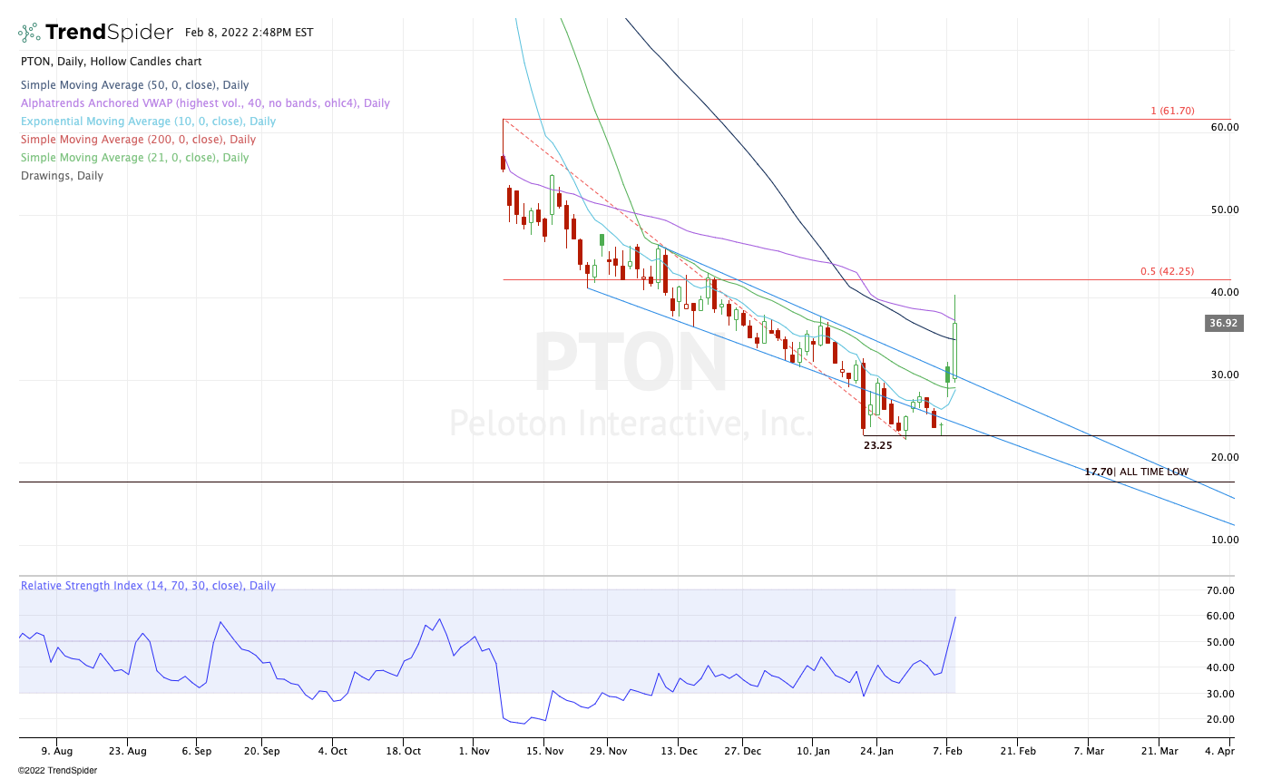Click 40.00 on the price axis
The width and height of the screenshot is (1262, 779).
pos(1225,292)
